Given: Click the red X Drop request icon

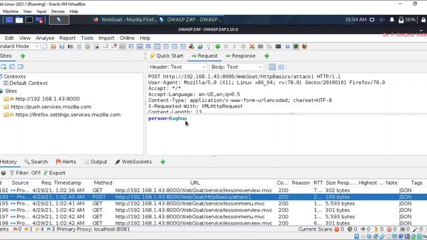Looking at the screenshot, I should [x=252, y=47].
